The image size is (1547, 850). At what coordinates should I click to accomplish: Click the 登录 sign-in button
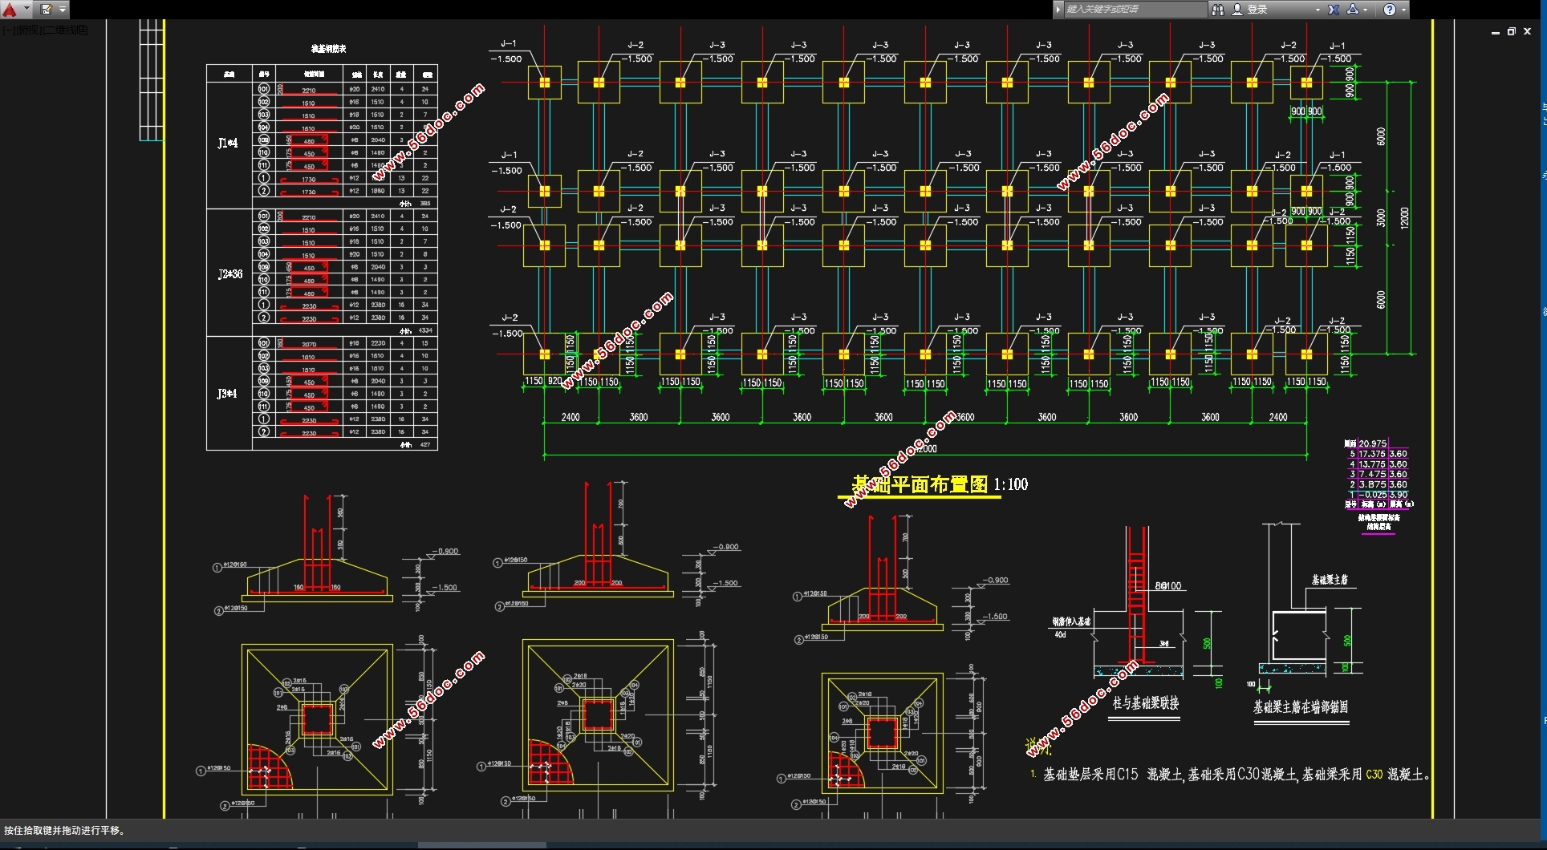click(1257, 10)
